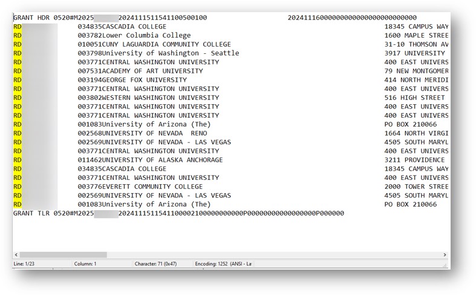Viewport: 476px width, 295px height.
Task: Click the horizontal scrollbar left arrow
Action: pyautogui.click(x=16, y=255)
